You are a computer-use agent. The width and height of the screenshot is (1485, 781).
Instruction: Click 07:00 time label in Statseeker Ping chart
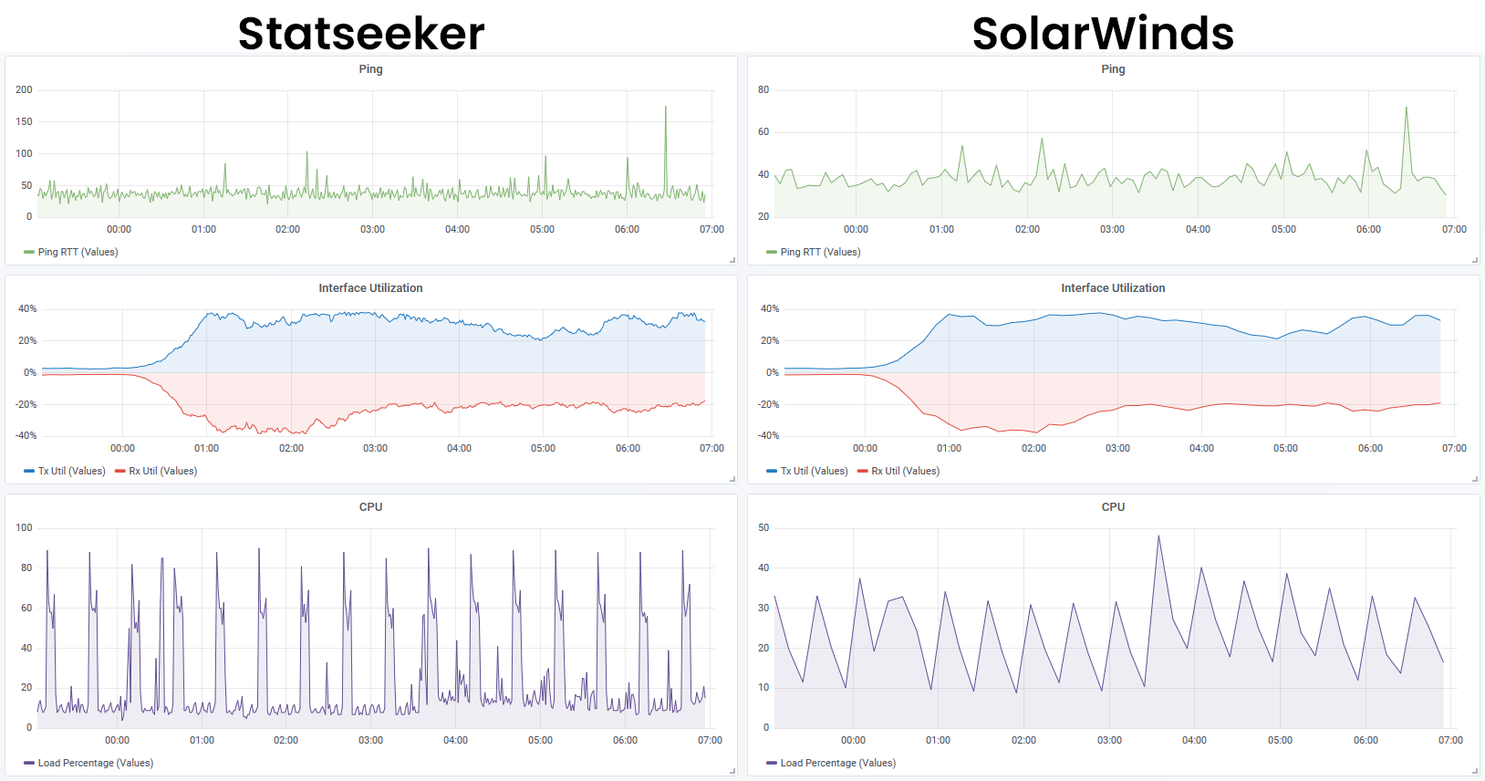pos(711,229)
